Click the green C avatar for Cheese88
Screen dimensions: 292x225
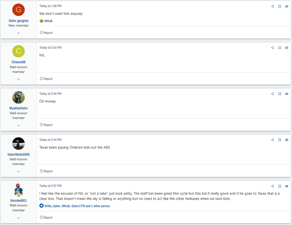18,51
